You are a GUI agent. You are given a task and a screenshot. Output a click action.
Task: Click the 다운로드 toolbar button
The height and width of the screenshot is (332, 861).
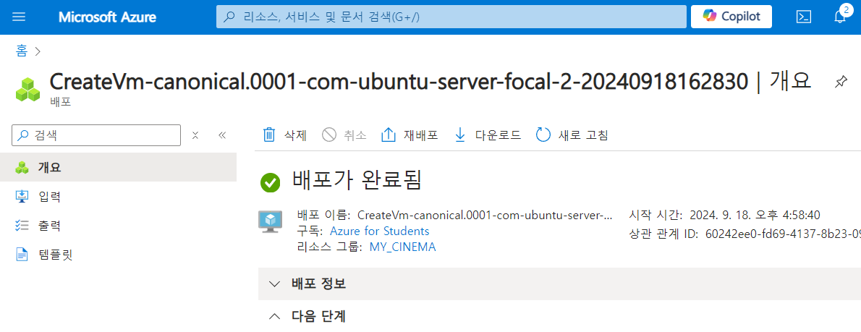coord(487,135)
